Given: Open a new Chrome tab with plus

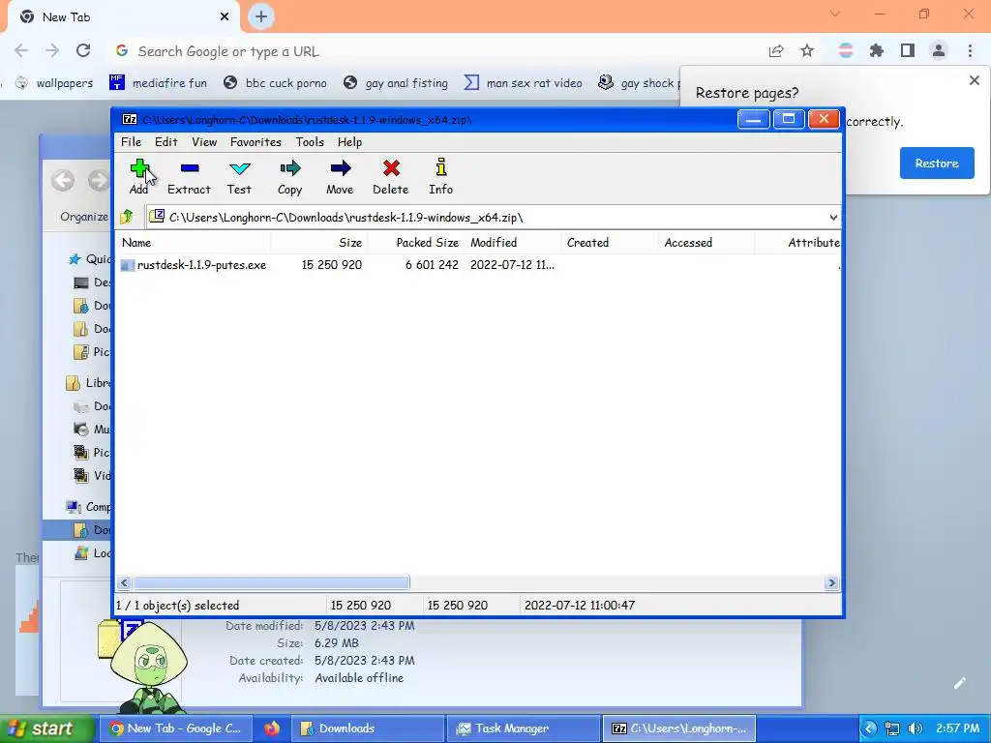Looking at the screenshot, I should (x=261, y=17).
